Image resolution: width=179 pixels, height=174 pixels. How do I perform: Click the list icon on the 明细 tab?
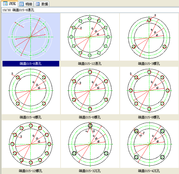pyautogui.click(x=22, y=4)
